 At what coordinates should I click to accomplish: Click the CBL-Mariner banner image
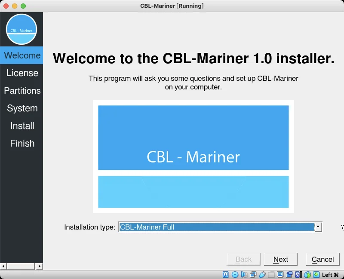pyautogui.click(x=193, y=156)
